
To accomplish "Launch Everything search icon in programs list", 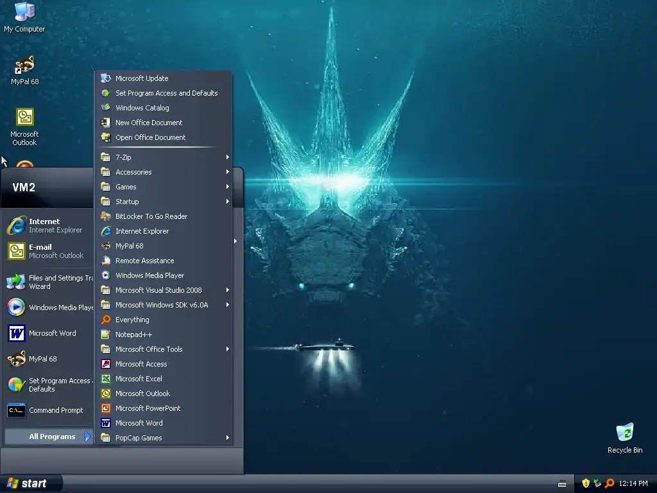I will 106,320.
